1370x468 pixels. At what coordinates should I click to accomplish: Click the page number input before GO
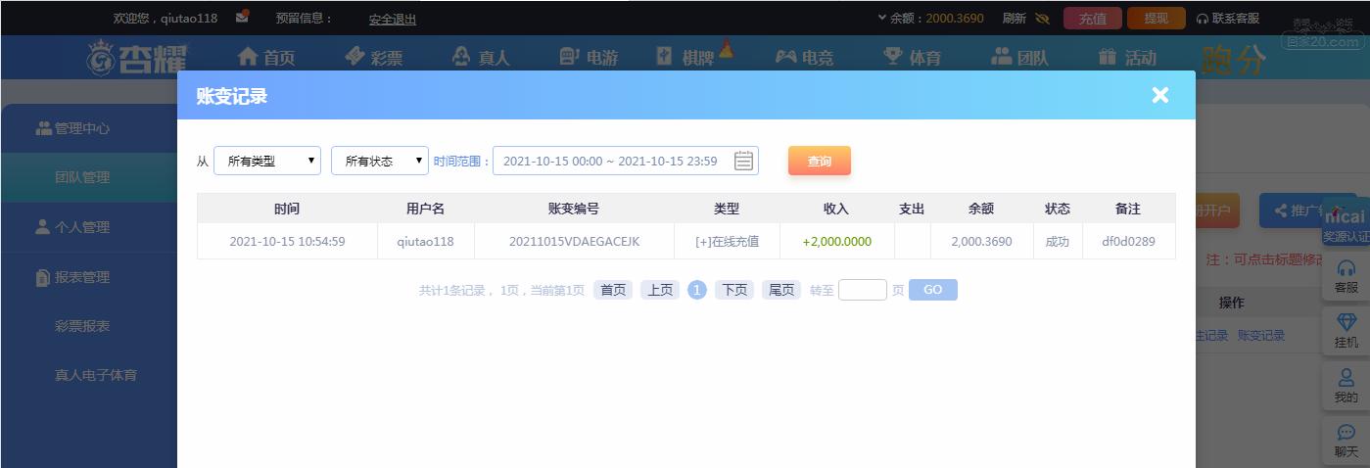pyautogui.click(x=863, y=290)
